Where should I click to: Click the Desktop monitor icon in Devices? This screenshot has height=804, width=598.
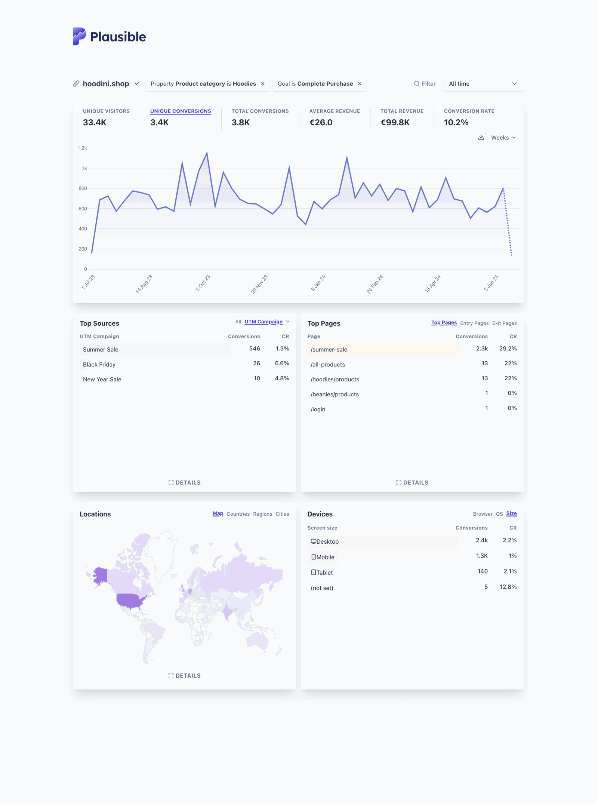pos(314,541)
